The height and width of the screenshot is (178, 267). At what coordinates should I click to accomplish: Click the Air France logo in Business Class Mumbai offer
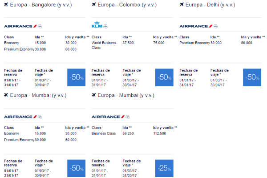tap(108, 117)
